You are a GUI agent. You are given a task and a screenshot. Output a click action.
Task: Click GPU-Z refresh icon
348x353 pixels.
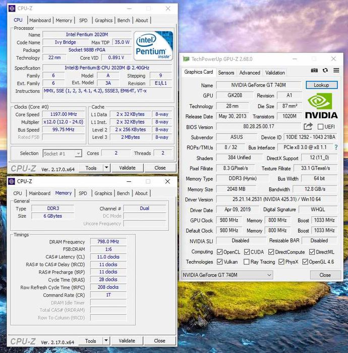[x=325, y=71]
